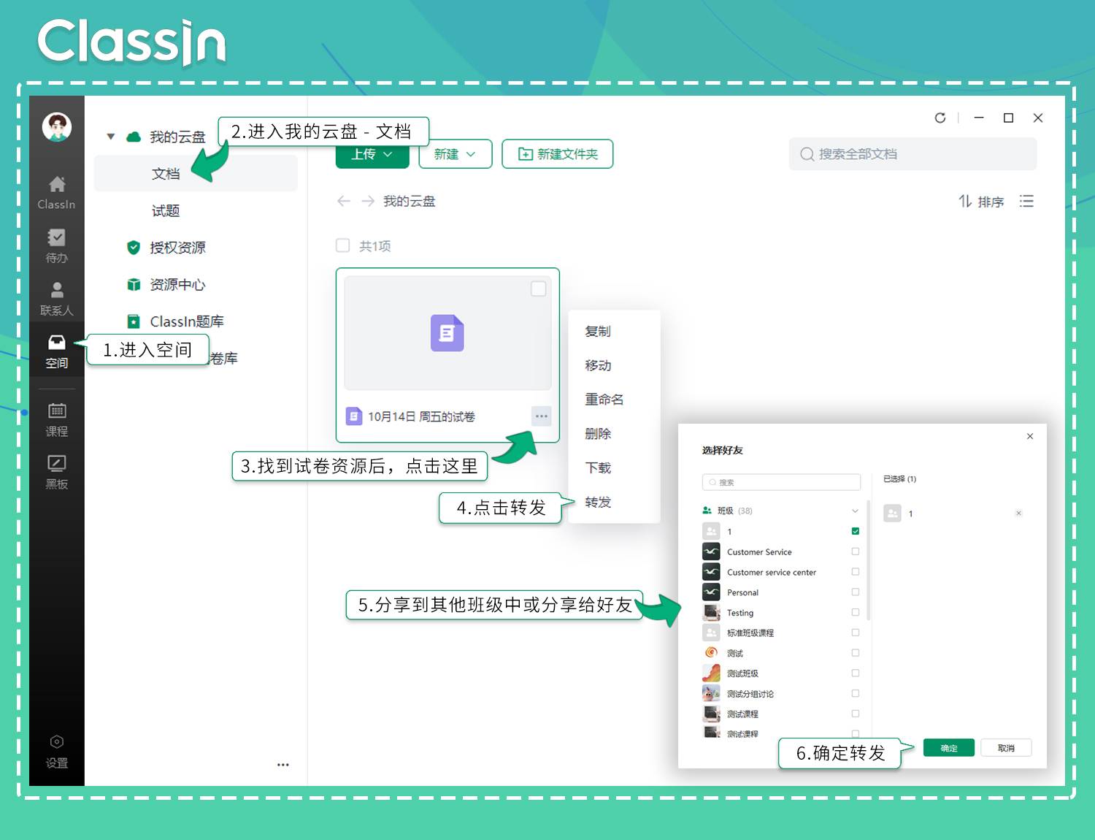
Task: Collapse the 班级 (38) chevron
Action: (x=855, y=511)
